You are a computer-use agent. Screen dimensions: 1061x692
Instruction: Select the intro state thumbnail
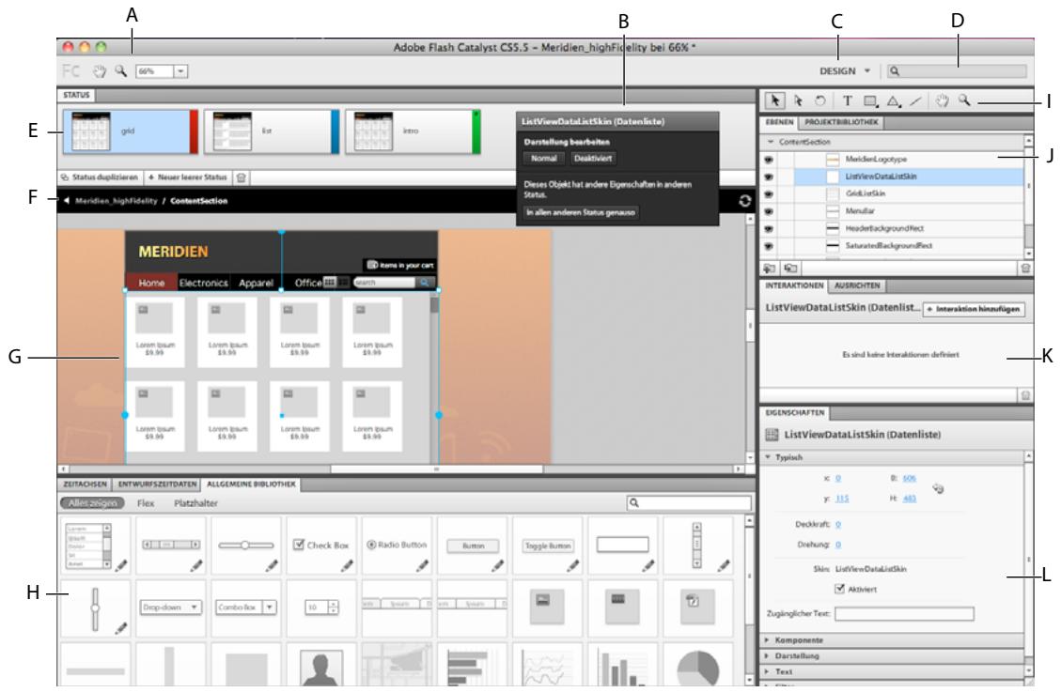(413, 131)
